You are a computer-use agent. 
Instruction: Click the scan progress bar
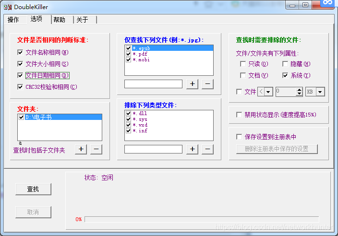[x=202, y=219]
